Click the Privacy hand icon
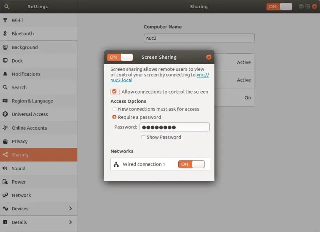The image size is (320, 232). [5, 141]
